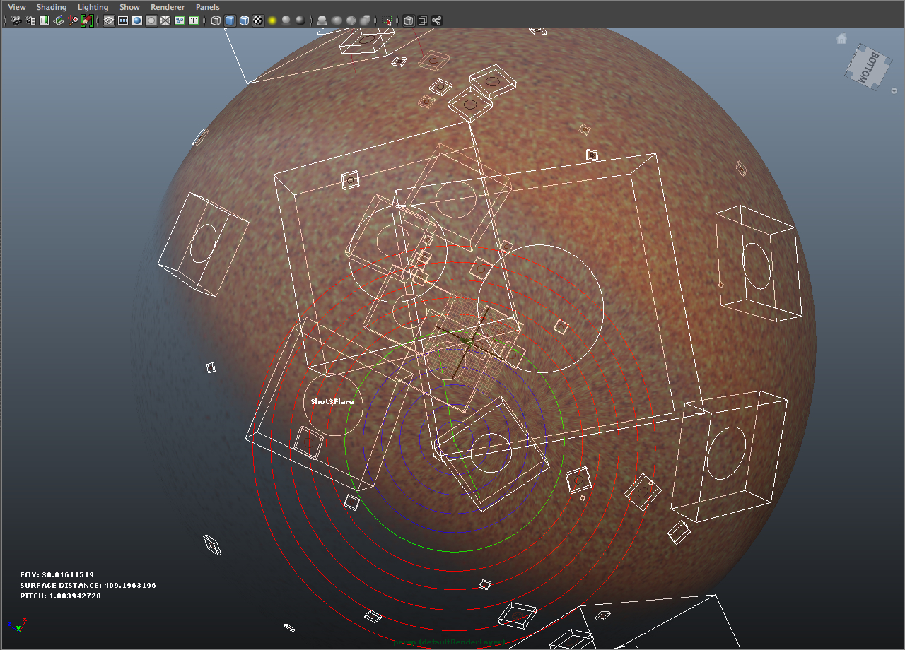Enable Wireframe on Shaded mode

click(x=244, y=20)
